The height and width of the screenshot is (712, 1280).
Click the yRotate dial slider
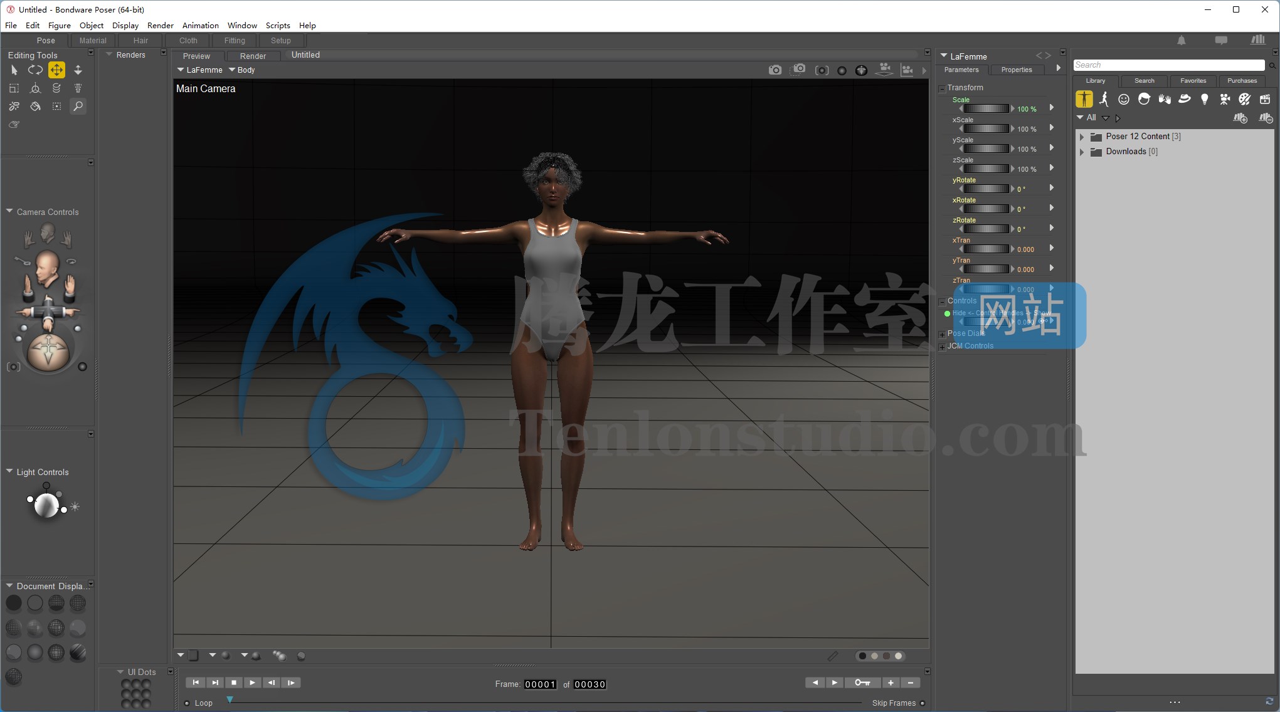[986, 189]
